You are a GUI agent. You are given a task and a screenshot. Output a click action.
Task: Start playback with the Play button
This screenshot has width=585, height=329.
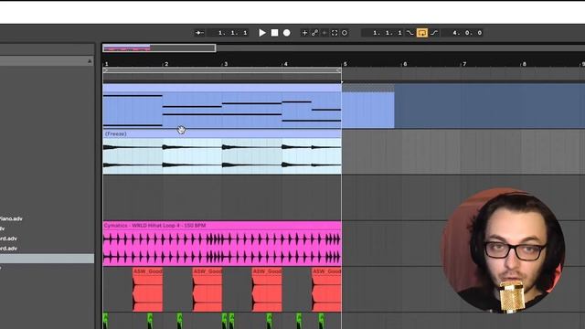[x=262, y=33]
